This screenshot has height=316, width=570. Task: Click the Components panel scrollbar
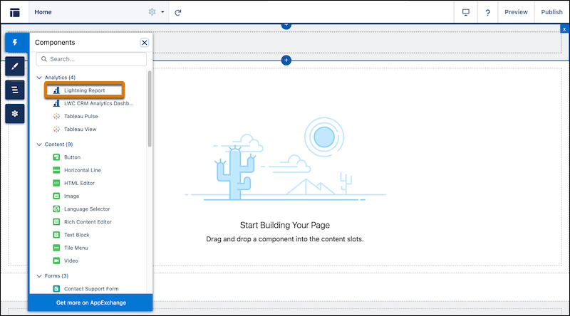coord(150,109)
